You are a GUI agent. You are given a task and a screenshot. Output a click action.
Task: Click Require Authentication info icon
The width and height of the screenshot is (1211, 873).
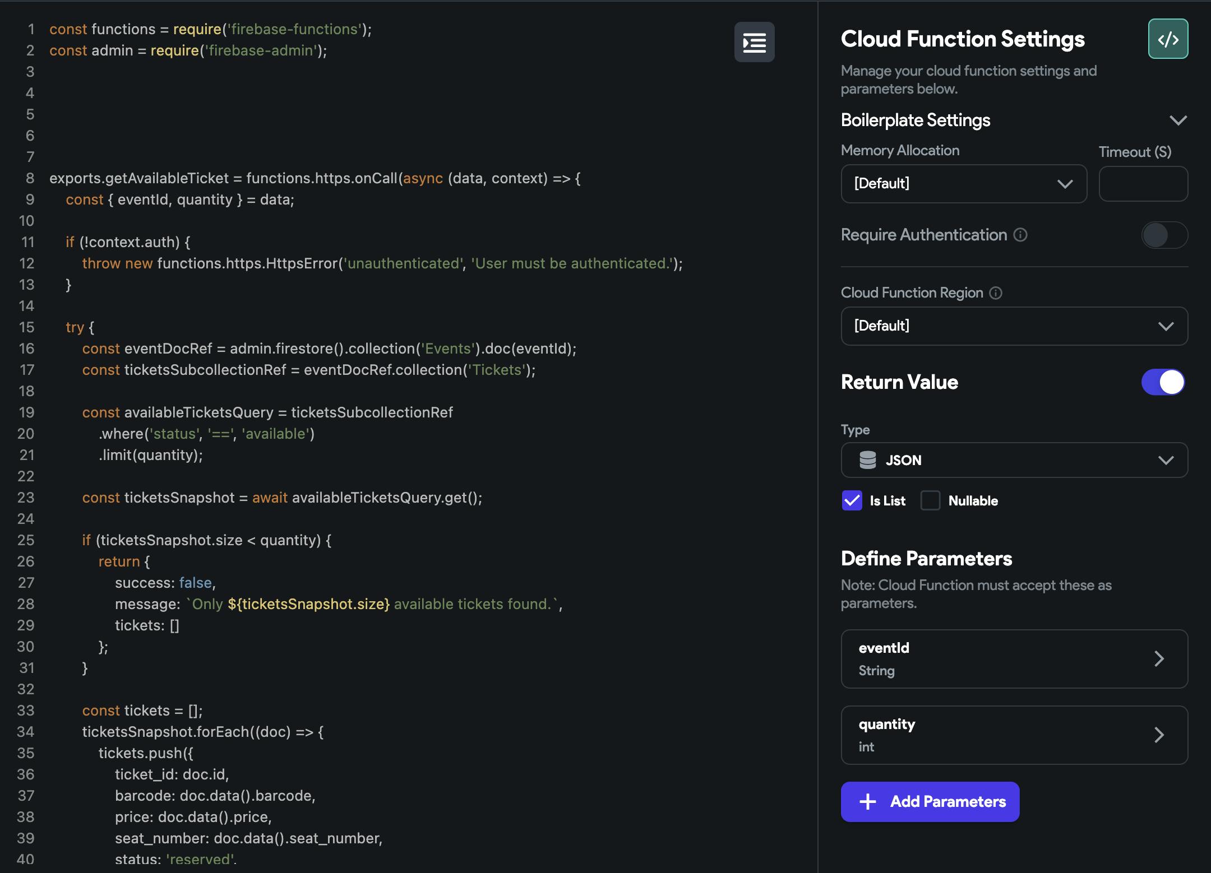click(1020, 235)
